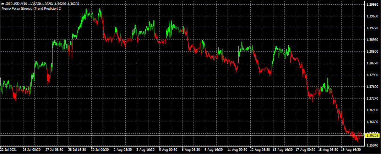Click price label 1.36930 on scale

point(372,110)
